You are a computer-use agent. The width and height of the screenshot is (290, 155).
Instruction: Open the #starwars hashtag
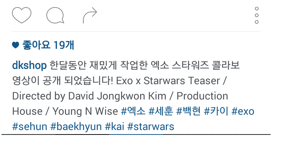(x=151, y=127)
